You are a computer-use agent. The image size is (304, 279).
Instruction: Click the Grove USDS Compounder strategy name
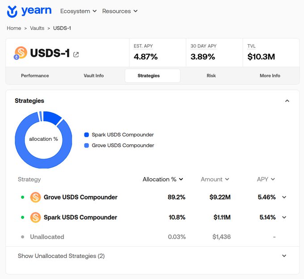tap(80, 197)
